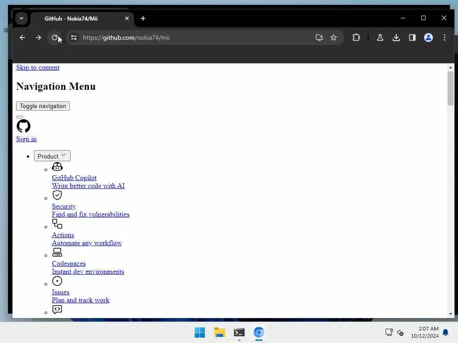458x343 pixels.
Task: Open Plan and track work link
Action: (x=81, y=300)
